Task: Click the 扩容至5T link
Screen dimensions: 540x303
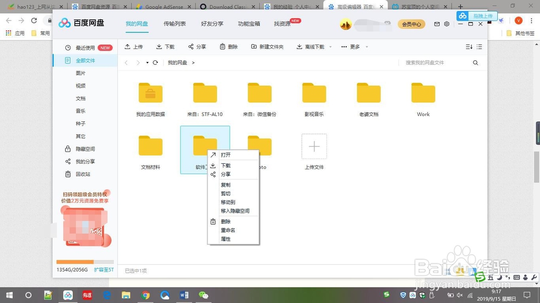Action: [x=104, y=270]
